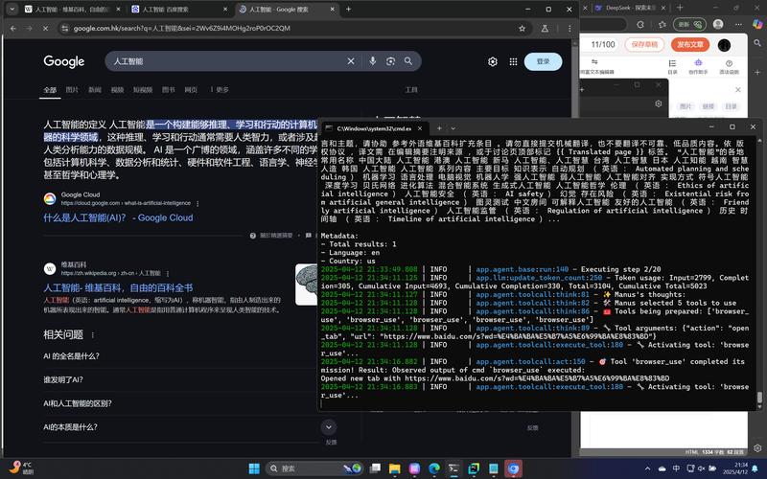Open the Copilot icon in Edge
This screenshot has width=767, height=479.
[x=757, y=24]
